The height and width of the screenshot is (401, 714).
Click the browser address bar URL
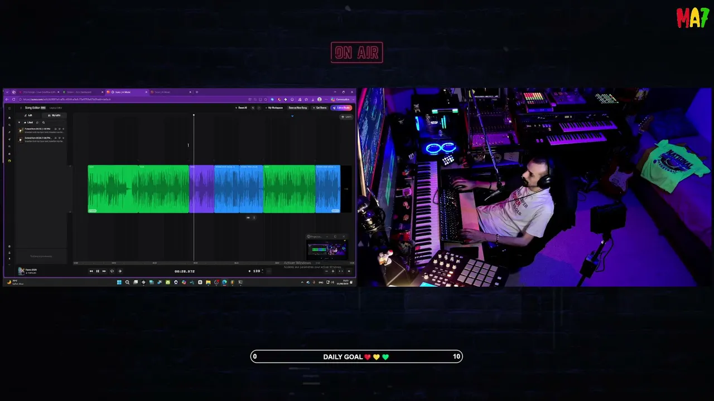(67, 99)
